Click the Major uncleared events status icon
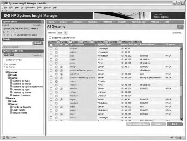Viewport: 187px width, 141px height. (x=8, y=32)
